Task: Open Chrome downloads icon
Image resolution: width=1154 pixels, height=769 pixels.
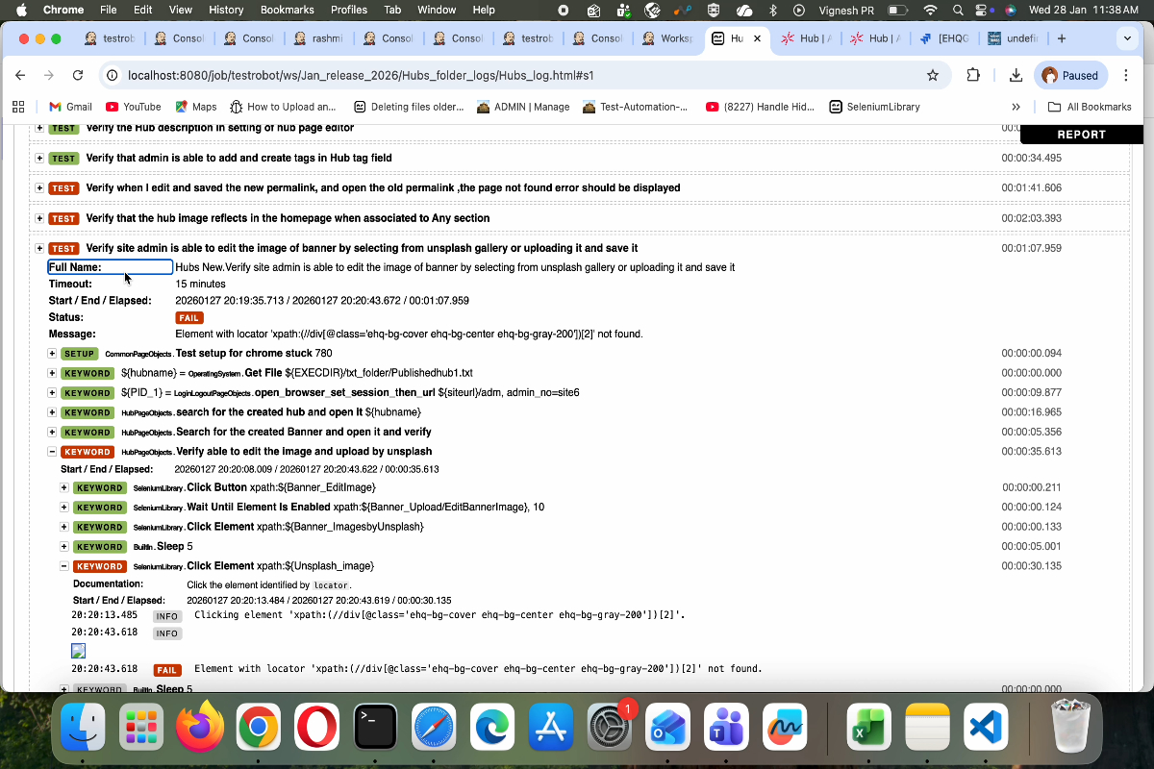Action: (1016, 75)
